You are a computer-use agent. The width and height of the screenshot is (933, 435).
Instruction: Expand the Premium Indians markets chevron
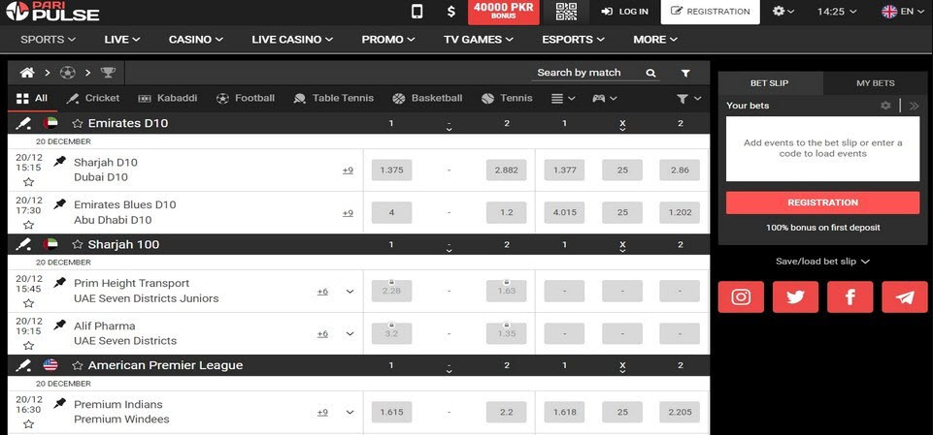350,413
